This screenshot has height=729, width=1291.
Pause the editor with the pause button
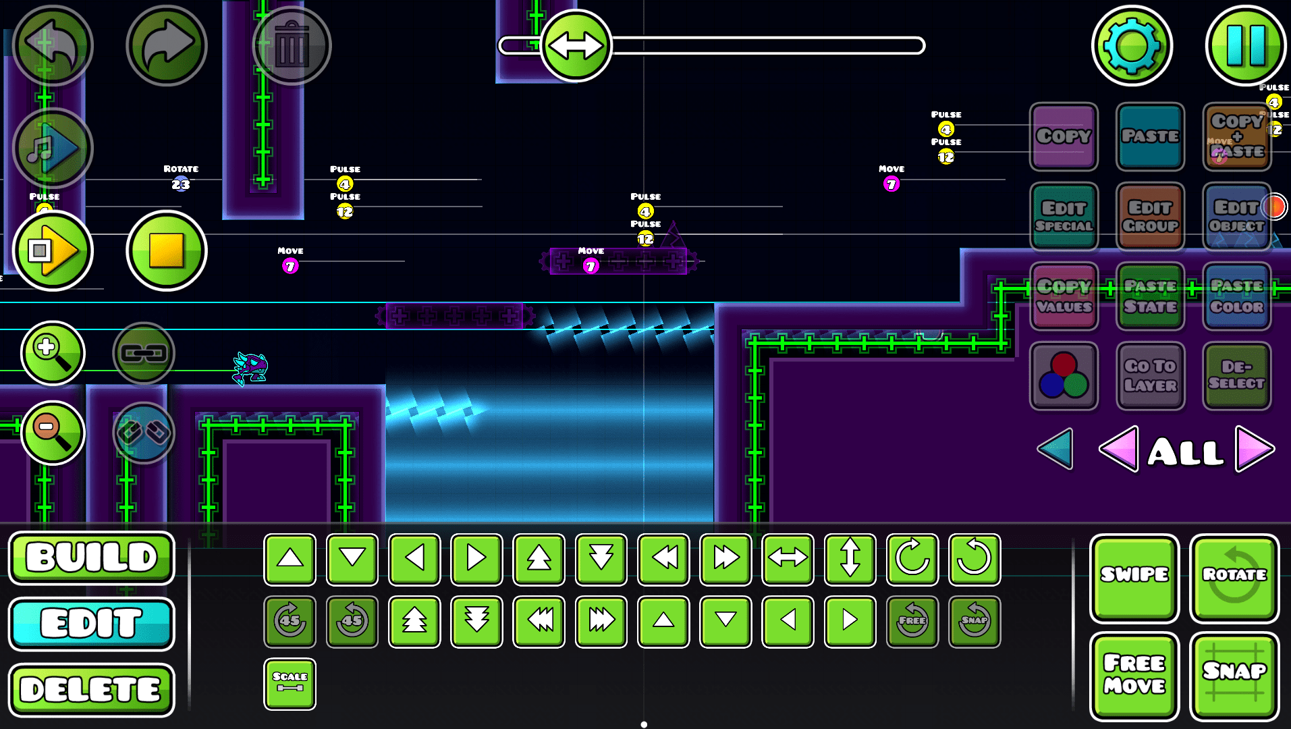tap(1245, 45)
